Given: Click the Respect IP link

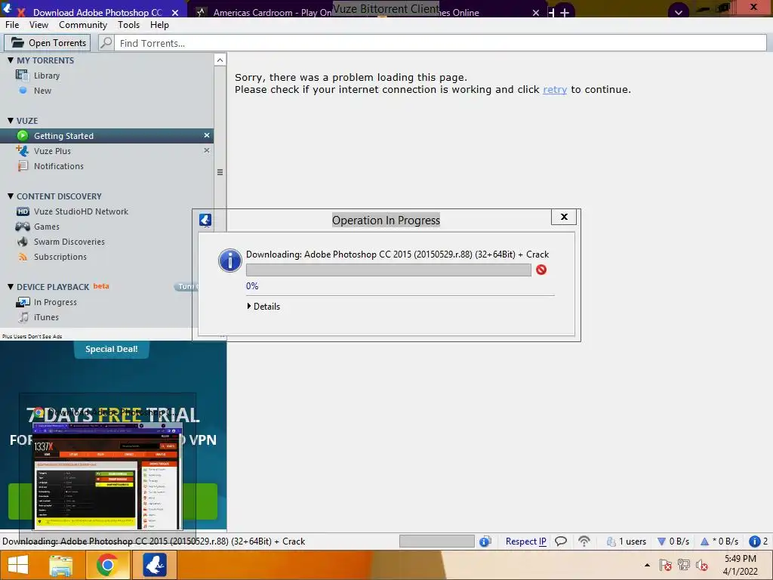Looking at the screenshot, I should [525, 541].
